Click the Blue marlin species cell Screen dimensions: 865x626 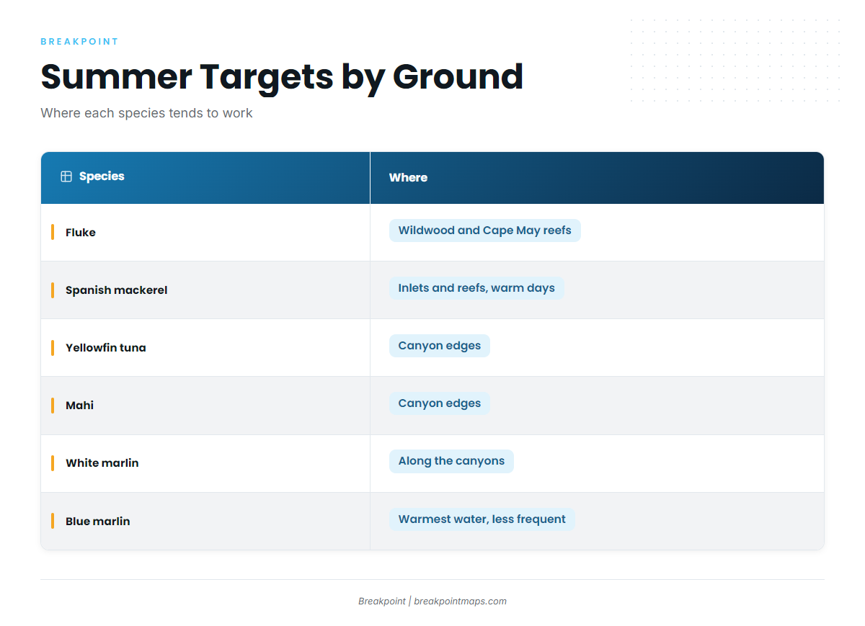click(205, 521)
